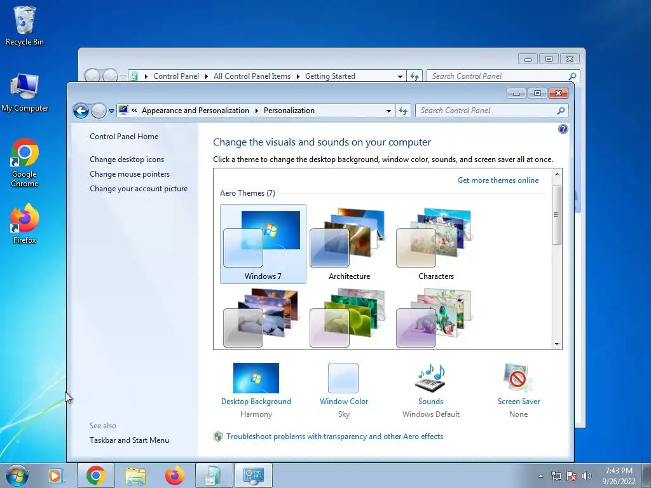Select the purple colorful scenes theme thumbnail

point(434,318)
